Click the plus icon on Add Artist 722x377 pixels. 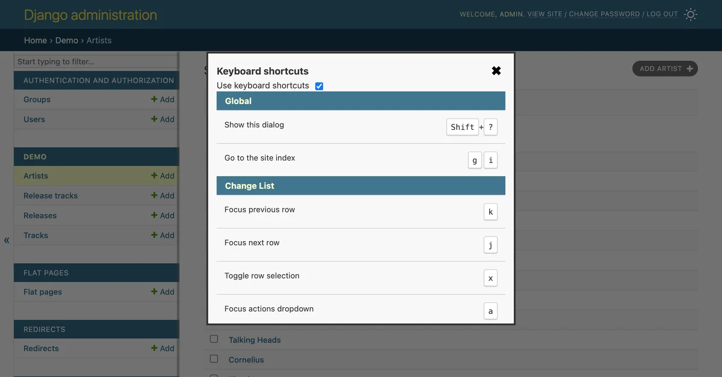(x=690, y=69)
